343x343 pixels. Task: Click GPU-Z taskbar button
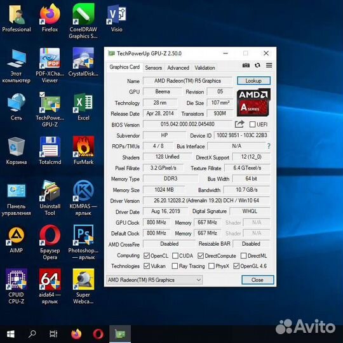tap(120, 334)
